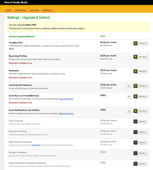153x170 pixels.
Task: Click REQUIRES CURDBEE PLUS under Recurring Profiles
Action: pyautogui.click(x=21, y=63)
